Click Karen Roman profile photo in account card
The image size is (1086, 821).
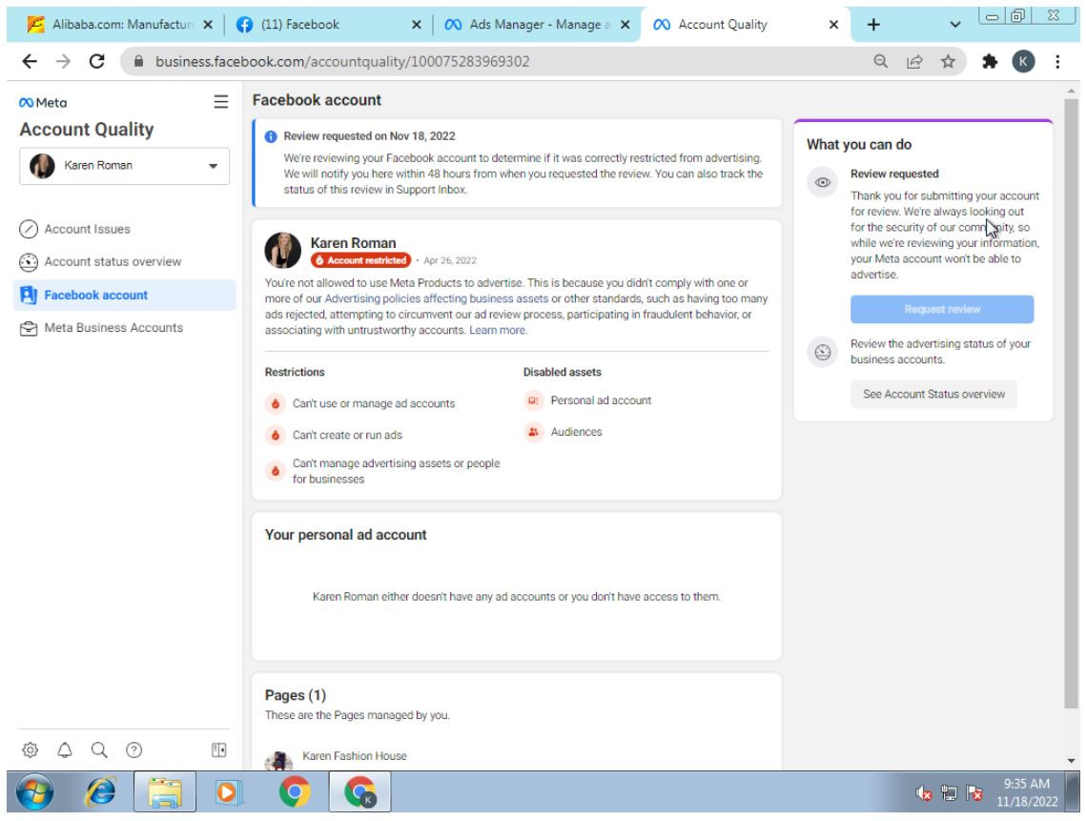click(282, 250)
